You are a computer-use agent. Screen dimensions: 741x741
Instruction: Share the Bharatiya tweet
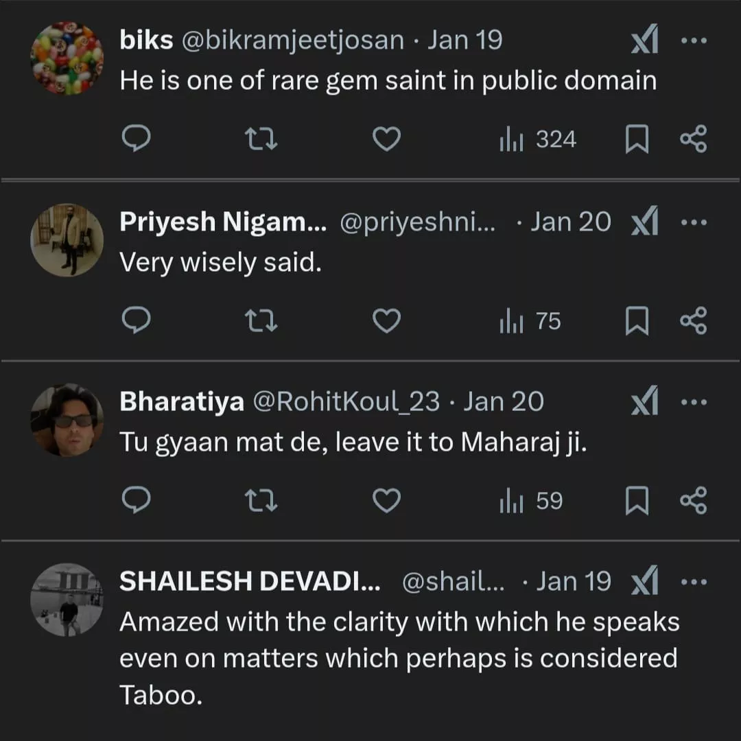(x=693, y=502)
